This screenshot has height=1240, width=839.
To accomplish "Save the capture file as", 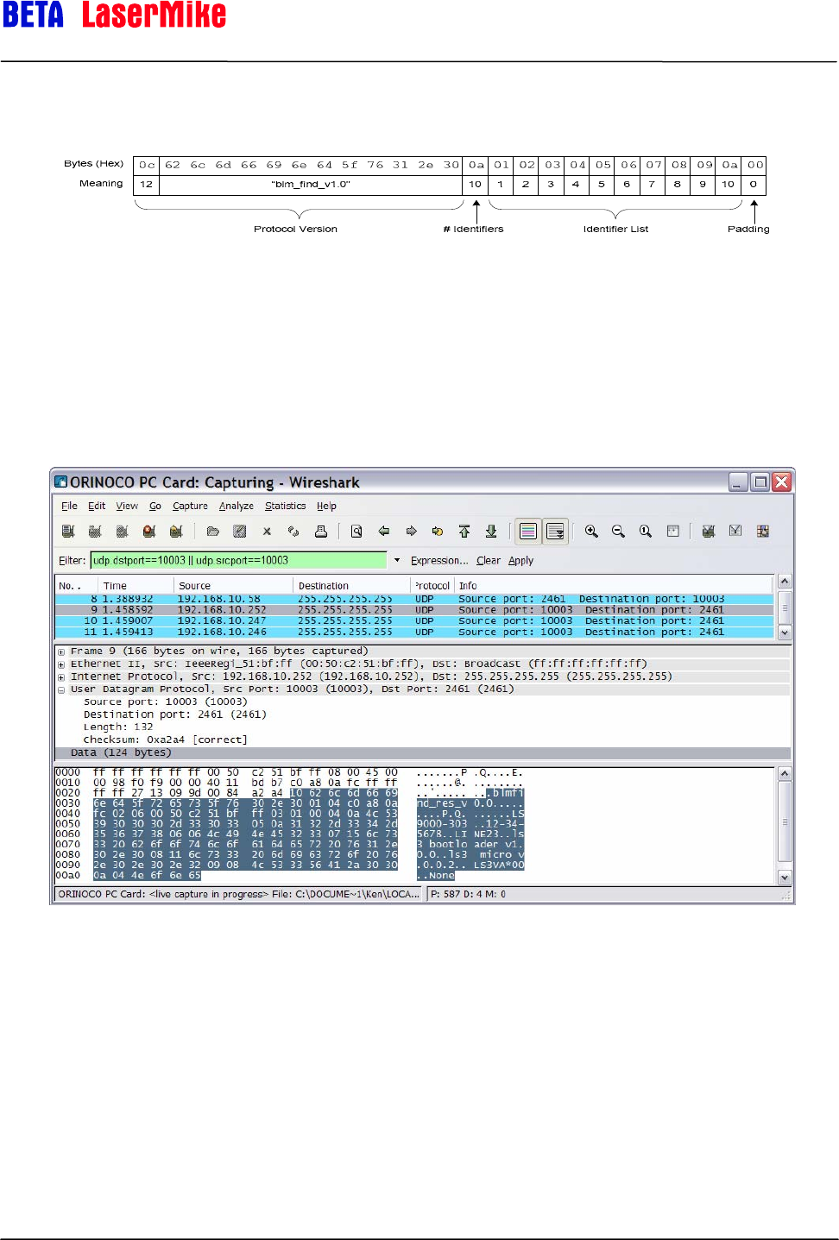I will [x=240, y=532].
